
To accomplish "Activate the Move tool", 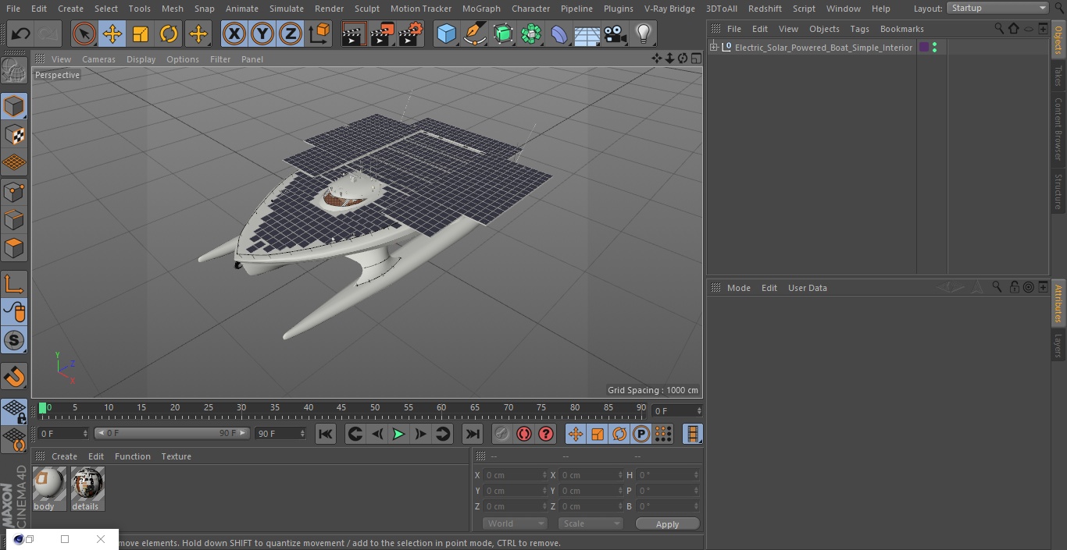I will coord(112,34).
